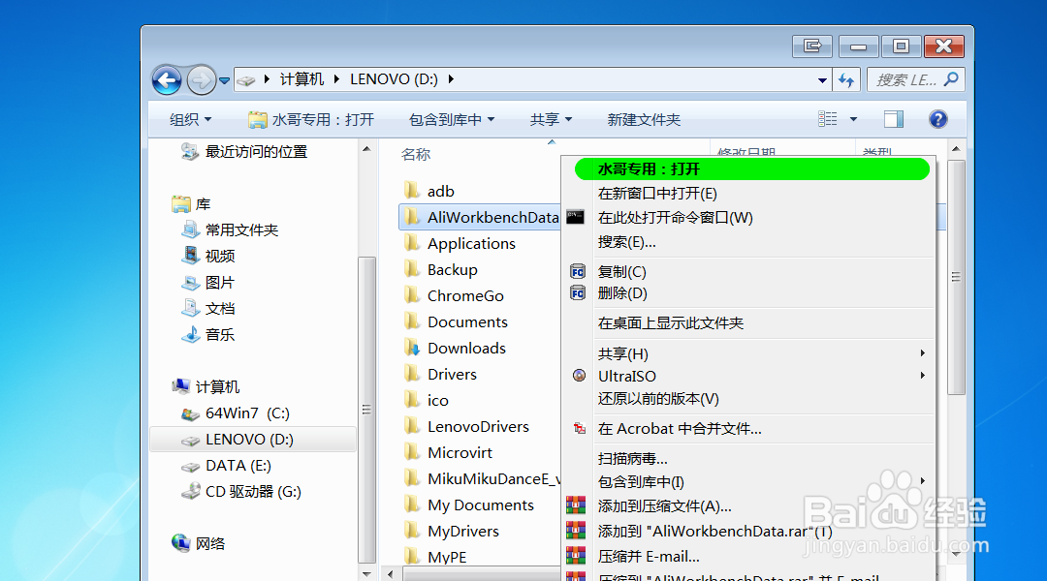Choose 压缩并 E-mail... entry
The image size is (1047, 581).
click(x=747, y=557)
